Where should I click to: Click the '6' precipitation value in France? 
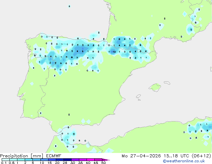coord(119,39)
